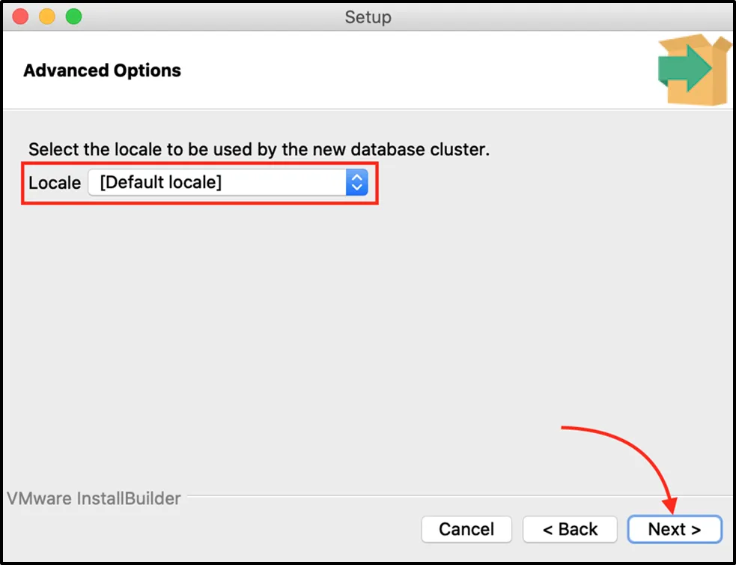736x565 pixels.
Task: Click the "Setup" window title text
Action: pos(368,16)
